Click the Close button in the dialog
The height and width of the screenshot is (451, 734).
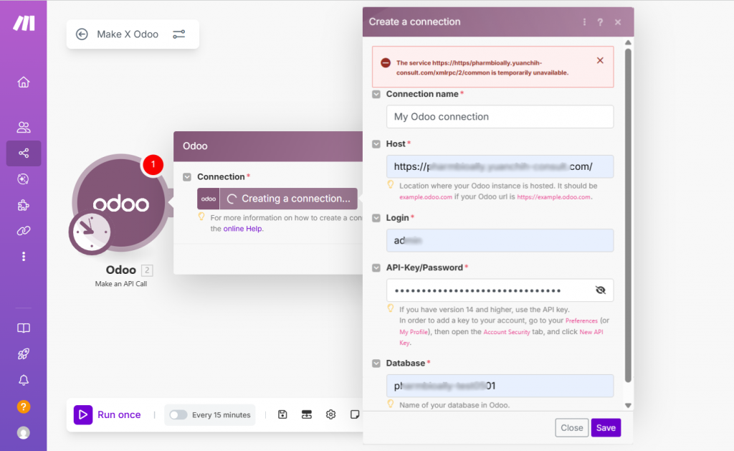571,427
